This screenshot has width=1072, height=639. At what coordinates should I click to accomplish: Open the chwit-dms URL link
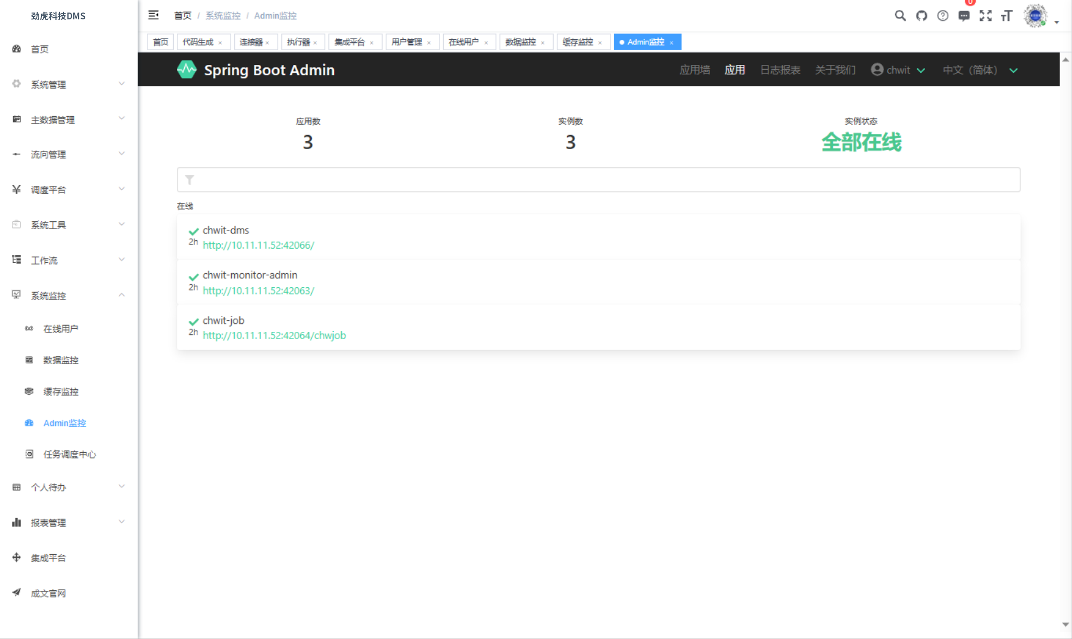(x=258, y=245)
